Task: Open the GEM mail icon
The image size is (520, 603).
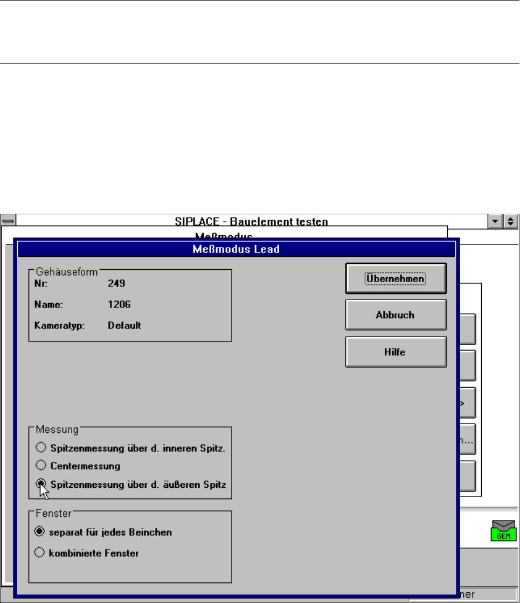Action: (x=503, y=531)
